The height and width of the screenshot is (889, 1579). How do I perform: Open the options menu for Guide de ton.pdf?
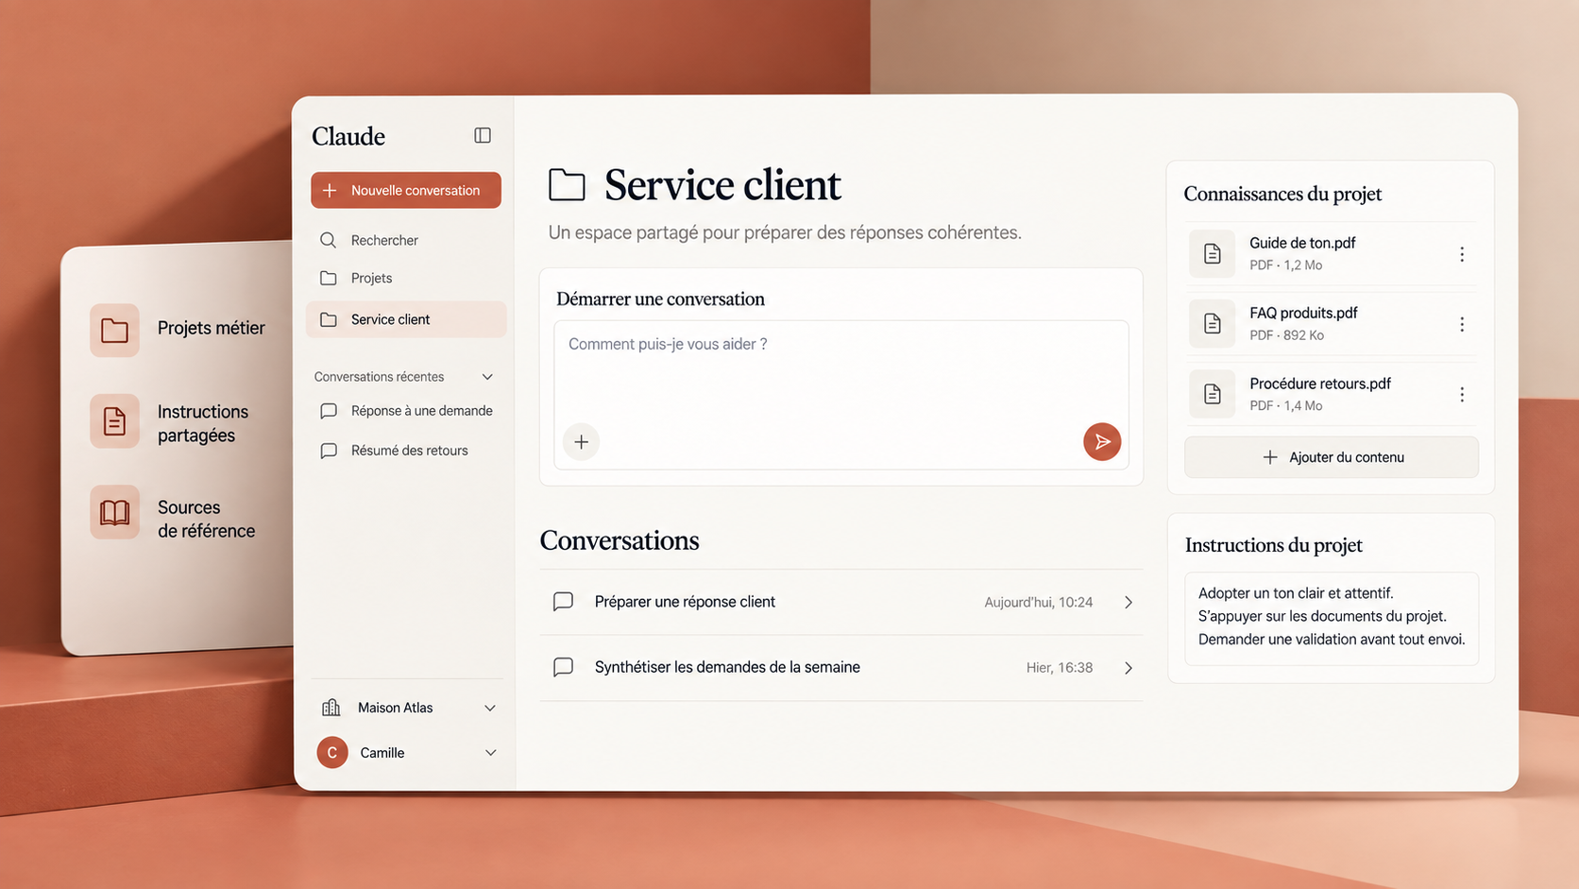(x=1462, y=254)
